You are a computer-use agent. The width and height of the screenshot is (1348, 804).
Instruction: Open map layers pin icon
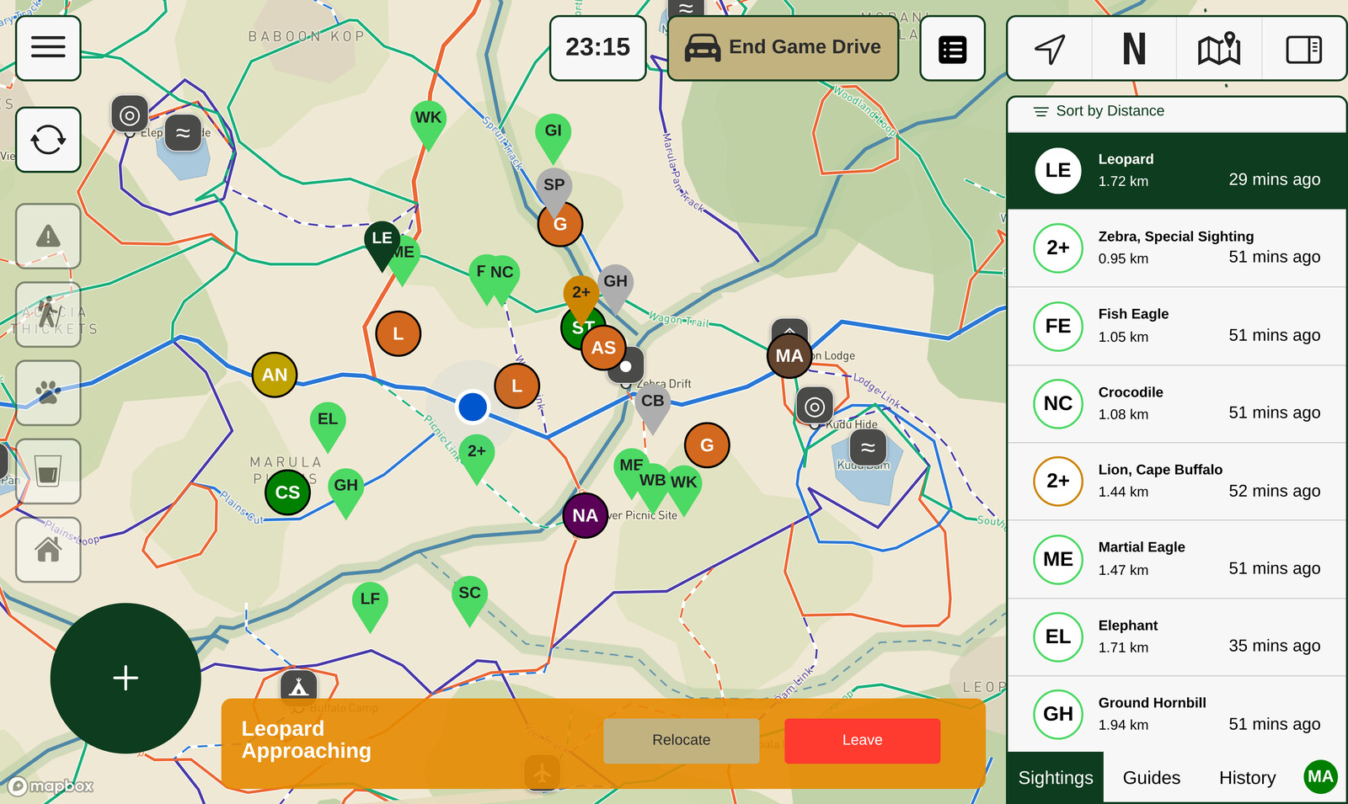click(1219, 49)
